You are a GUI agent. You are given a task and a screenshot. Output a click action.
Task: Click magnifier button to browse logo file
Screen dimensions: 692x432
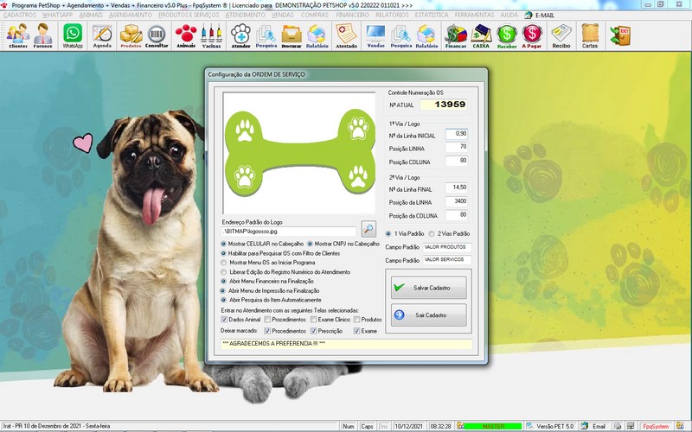coord(368,229)
